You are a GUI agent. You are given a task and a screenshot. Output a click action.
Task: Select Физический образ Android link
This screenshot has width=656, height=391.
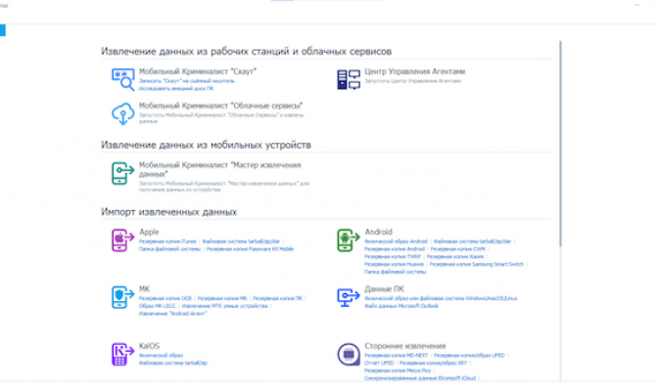396,241
